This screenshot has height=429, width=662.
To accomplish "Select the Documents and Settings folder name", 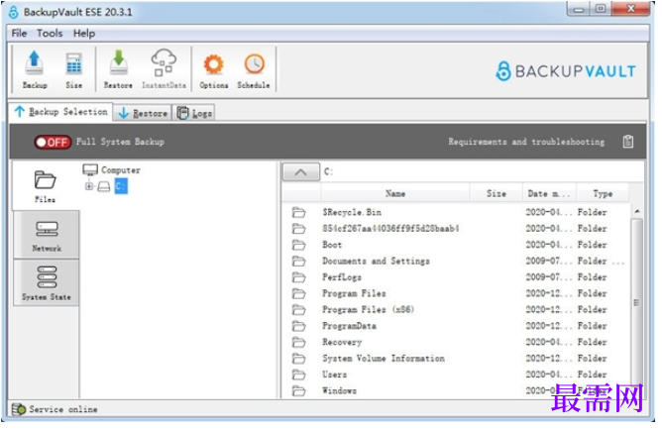I will [x=377, y=261].
